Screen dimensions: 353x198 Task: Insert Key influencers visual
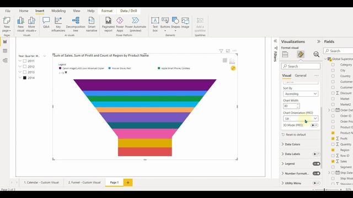58,24
